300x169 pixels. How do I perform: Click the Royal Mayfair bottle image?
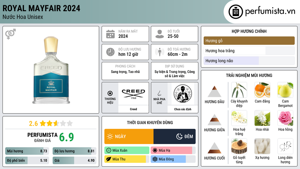pyautogui.click(x=51, y=70)
